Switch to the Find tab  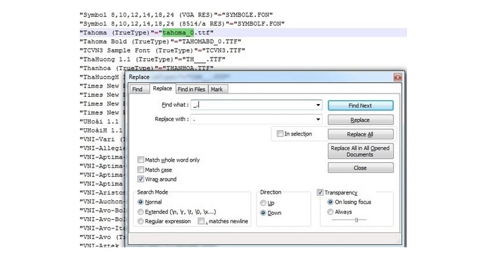137,89
